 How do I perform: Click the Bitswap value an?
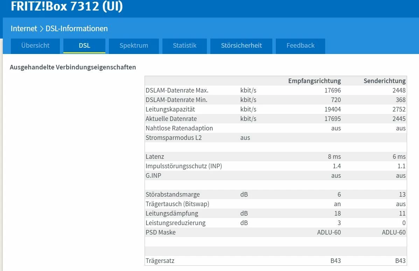(337, 204)
